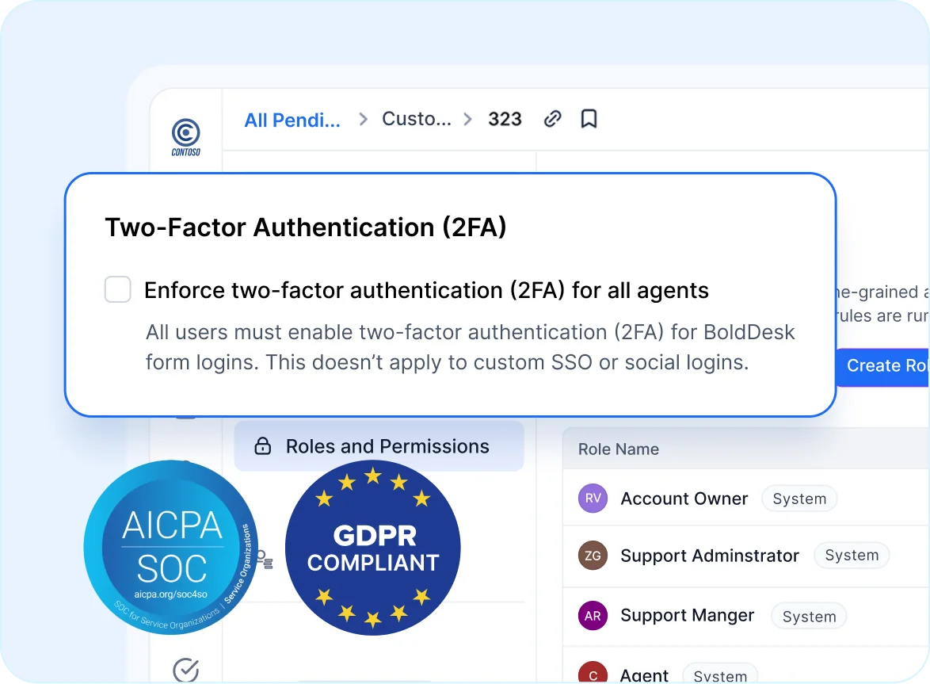Image resolution: width=930 pixels, height=684 pixels.
Task: Bookmark ticket 323 with bookmark icon
Action: [589, 119]
